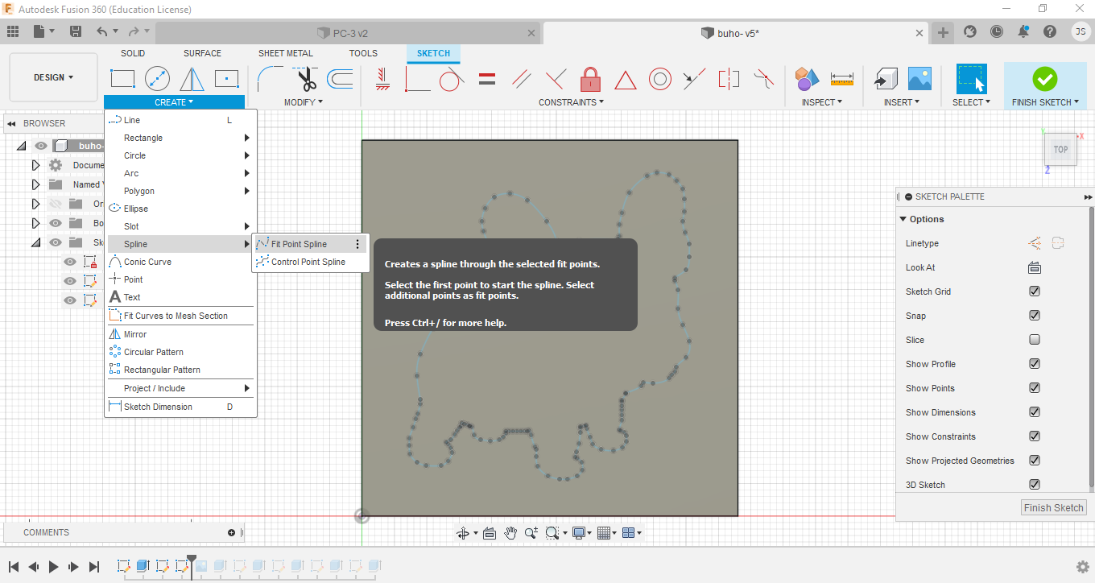Uncheck Show Points
The width and height of the screenshot is (1095, 583).
(x=1035, y=388)
